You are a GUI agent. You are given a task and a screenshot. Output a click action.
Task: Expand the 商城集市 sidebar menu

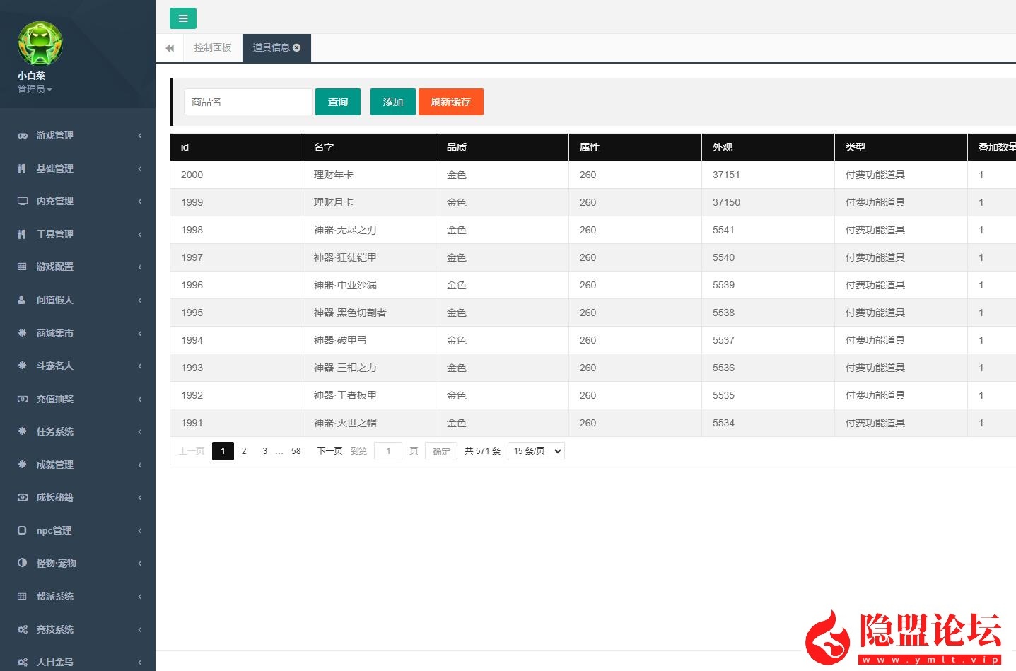pyautogui.click(x=77, y=333)
